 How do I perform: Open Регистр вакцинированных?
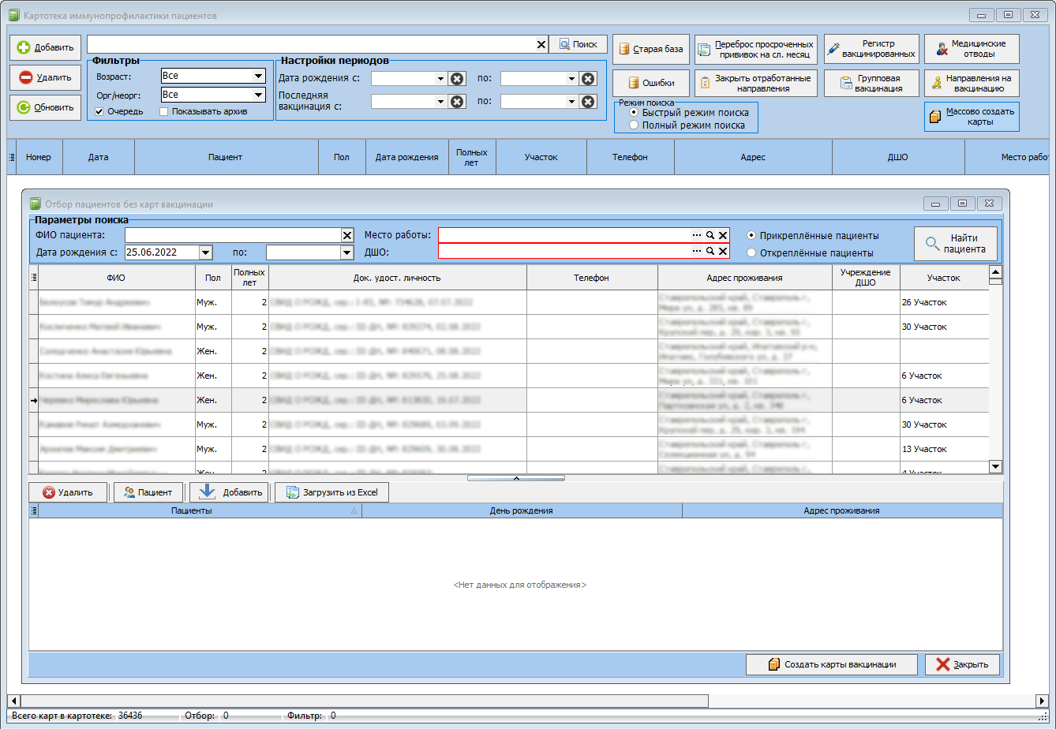(x=871, y=49)
